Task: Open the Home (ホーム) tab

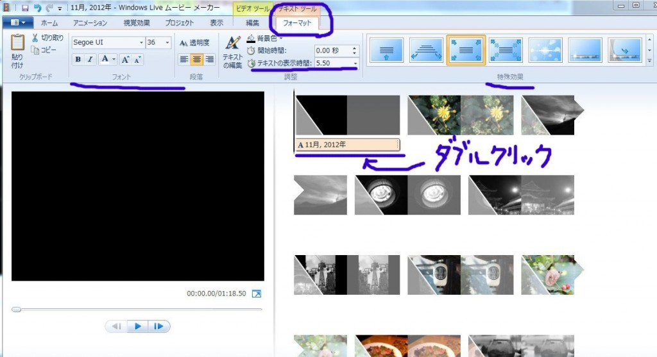Action: point(49,23)
